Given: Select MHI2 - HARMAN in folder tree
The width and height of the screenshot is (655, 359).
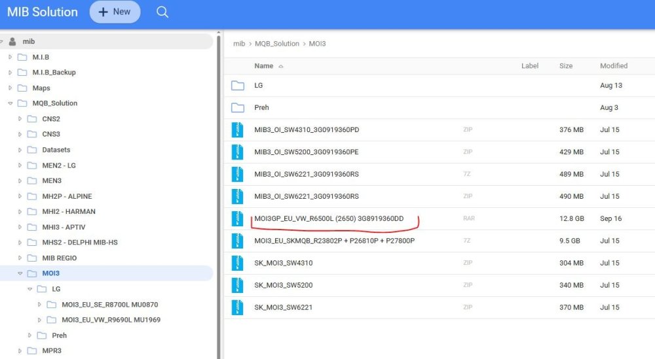Looking at the screenshot, I should point(69,211).
